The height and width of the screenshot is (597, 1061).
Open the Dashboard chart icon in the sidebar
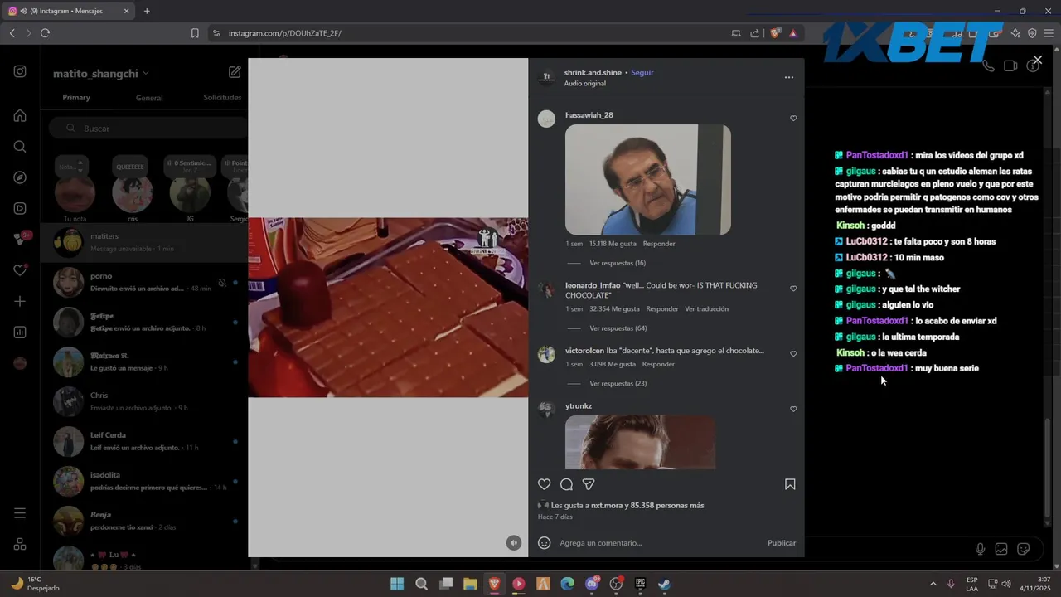[20, 332]
